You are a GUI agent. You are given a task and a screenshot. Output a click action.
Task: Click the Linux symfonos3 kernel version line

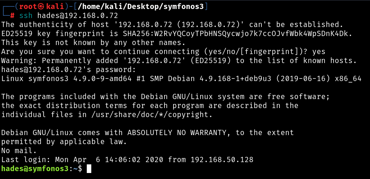coord(181,78)
